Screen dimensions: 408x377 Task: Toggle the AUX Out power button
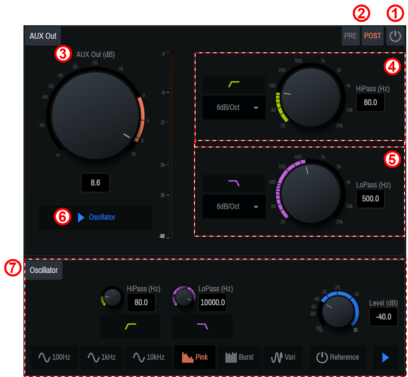click(x=395, y=36)
